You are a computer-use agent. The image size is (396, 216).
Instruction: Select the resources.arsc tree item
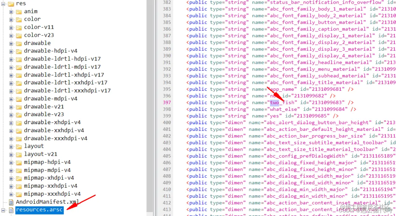40,210
